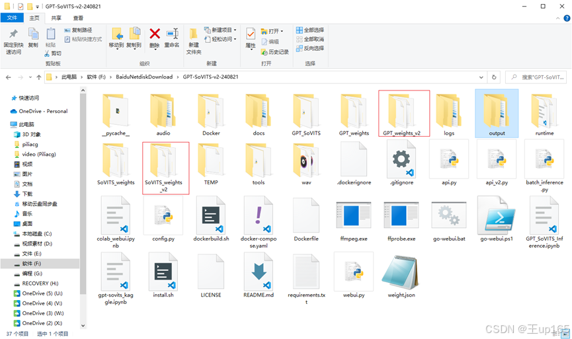Select the __pycache__ folder
572x339 pixels.
click(x=116, y=115)
